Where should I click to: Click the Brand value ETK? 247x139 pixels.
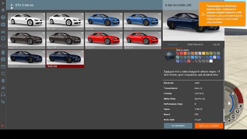(196, 114)
